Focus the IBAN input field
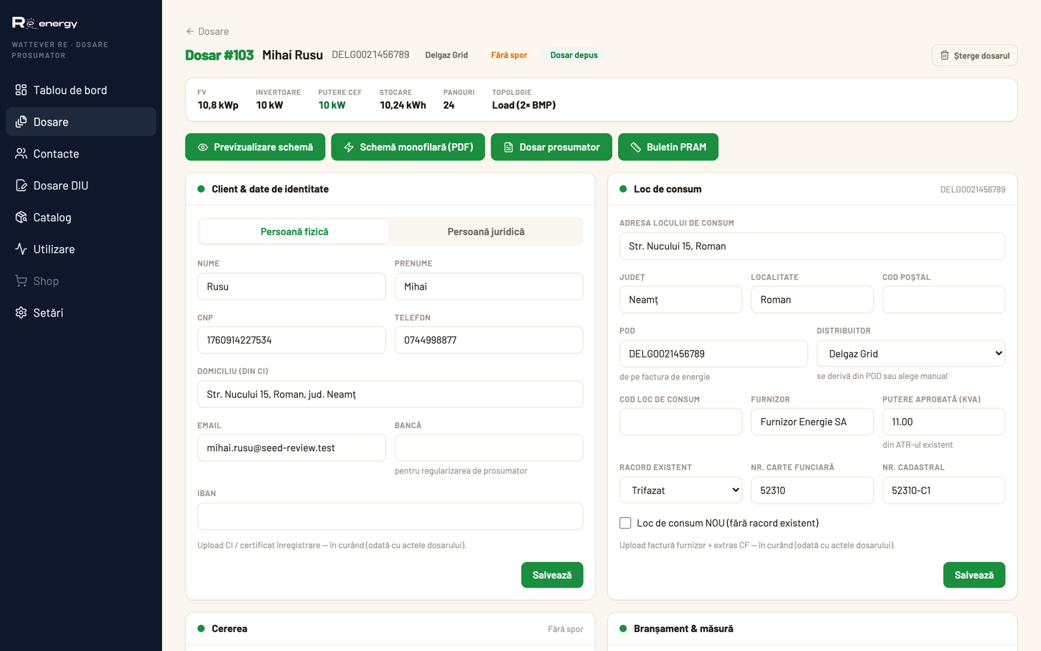Image resolution: width=1041 pixels, height=651 pixels. [390, 516]
